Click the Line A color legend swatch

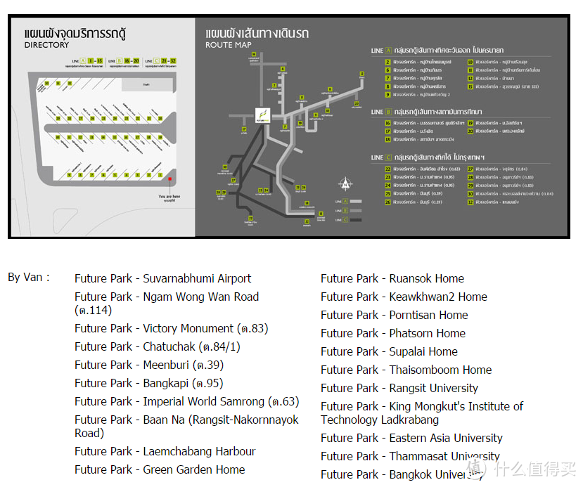click(x=356, y=202)
